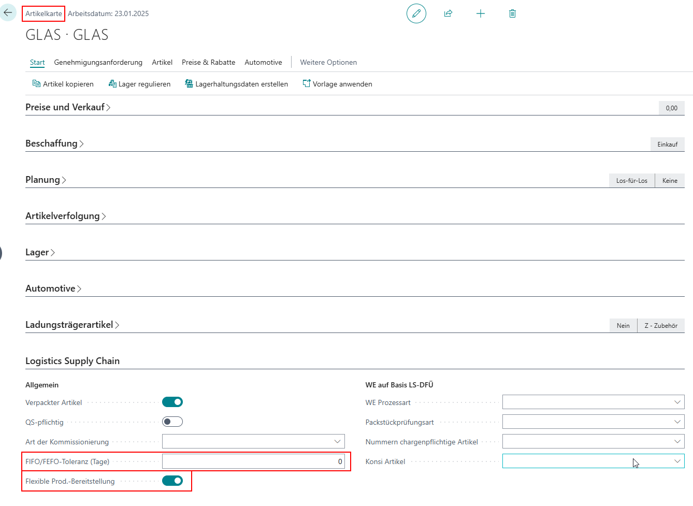Click Lagerhaltungsdaten erstellen action

(236, 84)
